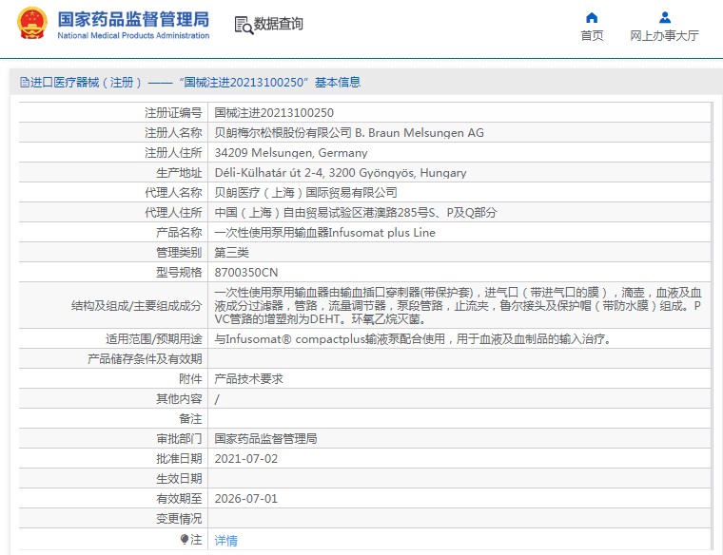Click the 产品储存条件及有效期 label
The width and height of the screenshot is (723, 555).
[x=145, y=359]
